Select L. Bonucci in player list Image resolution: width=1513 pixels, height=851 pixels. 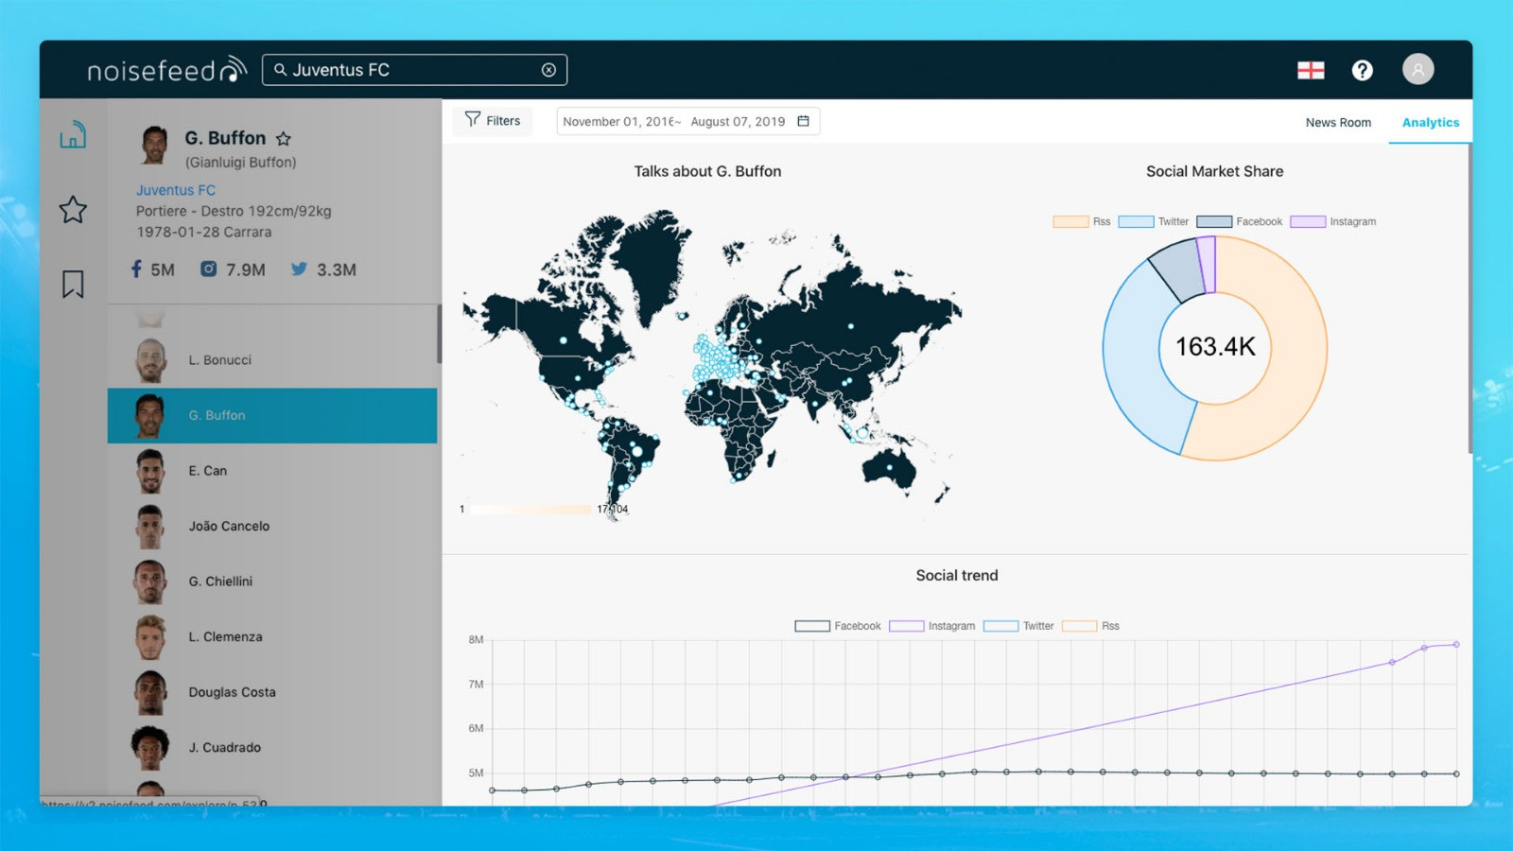click(272, 360)
